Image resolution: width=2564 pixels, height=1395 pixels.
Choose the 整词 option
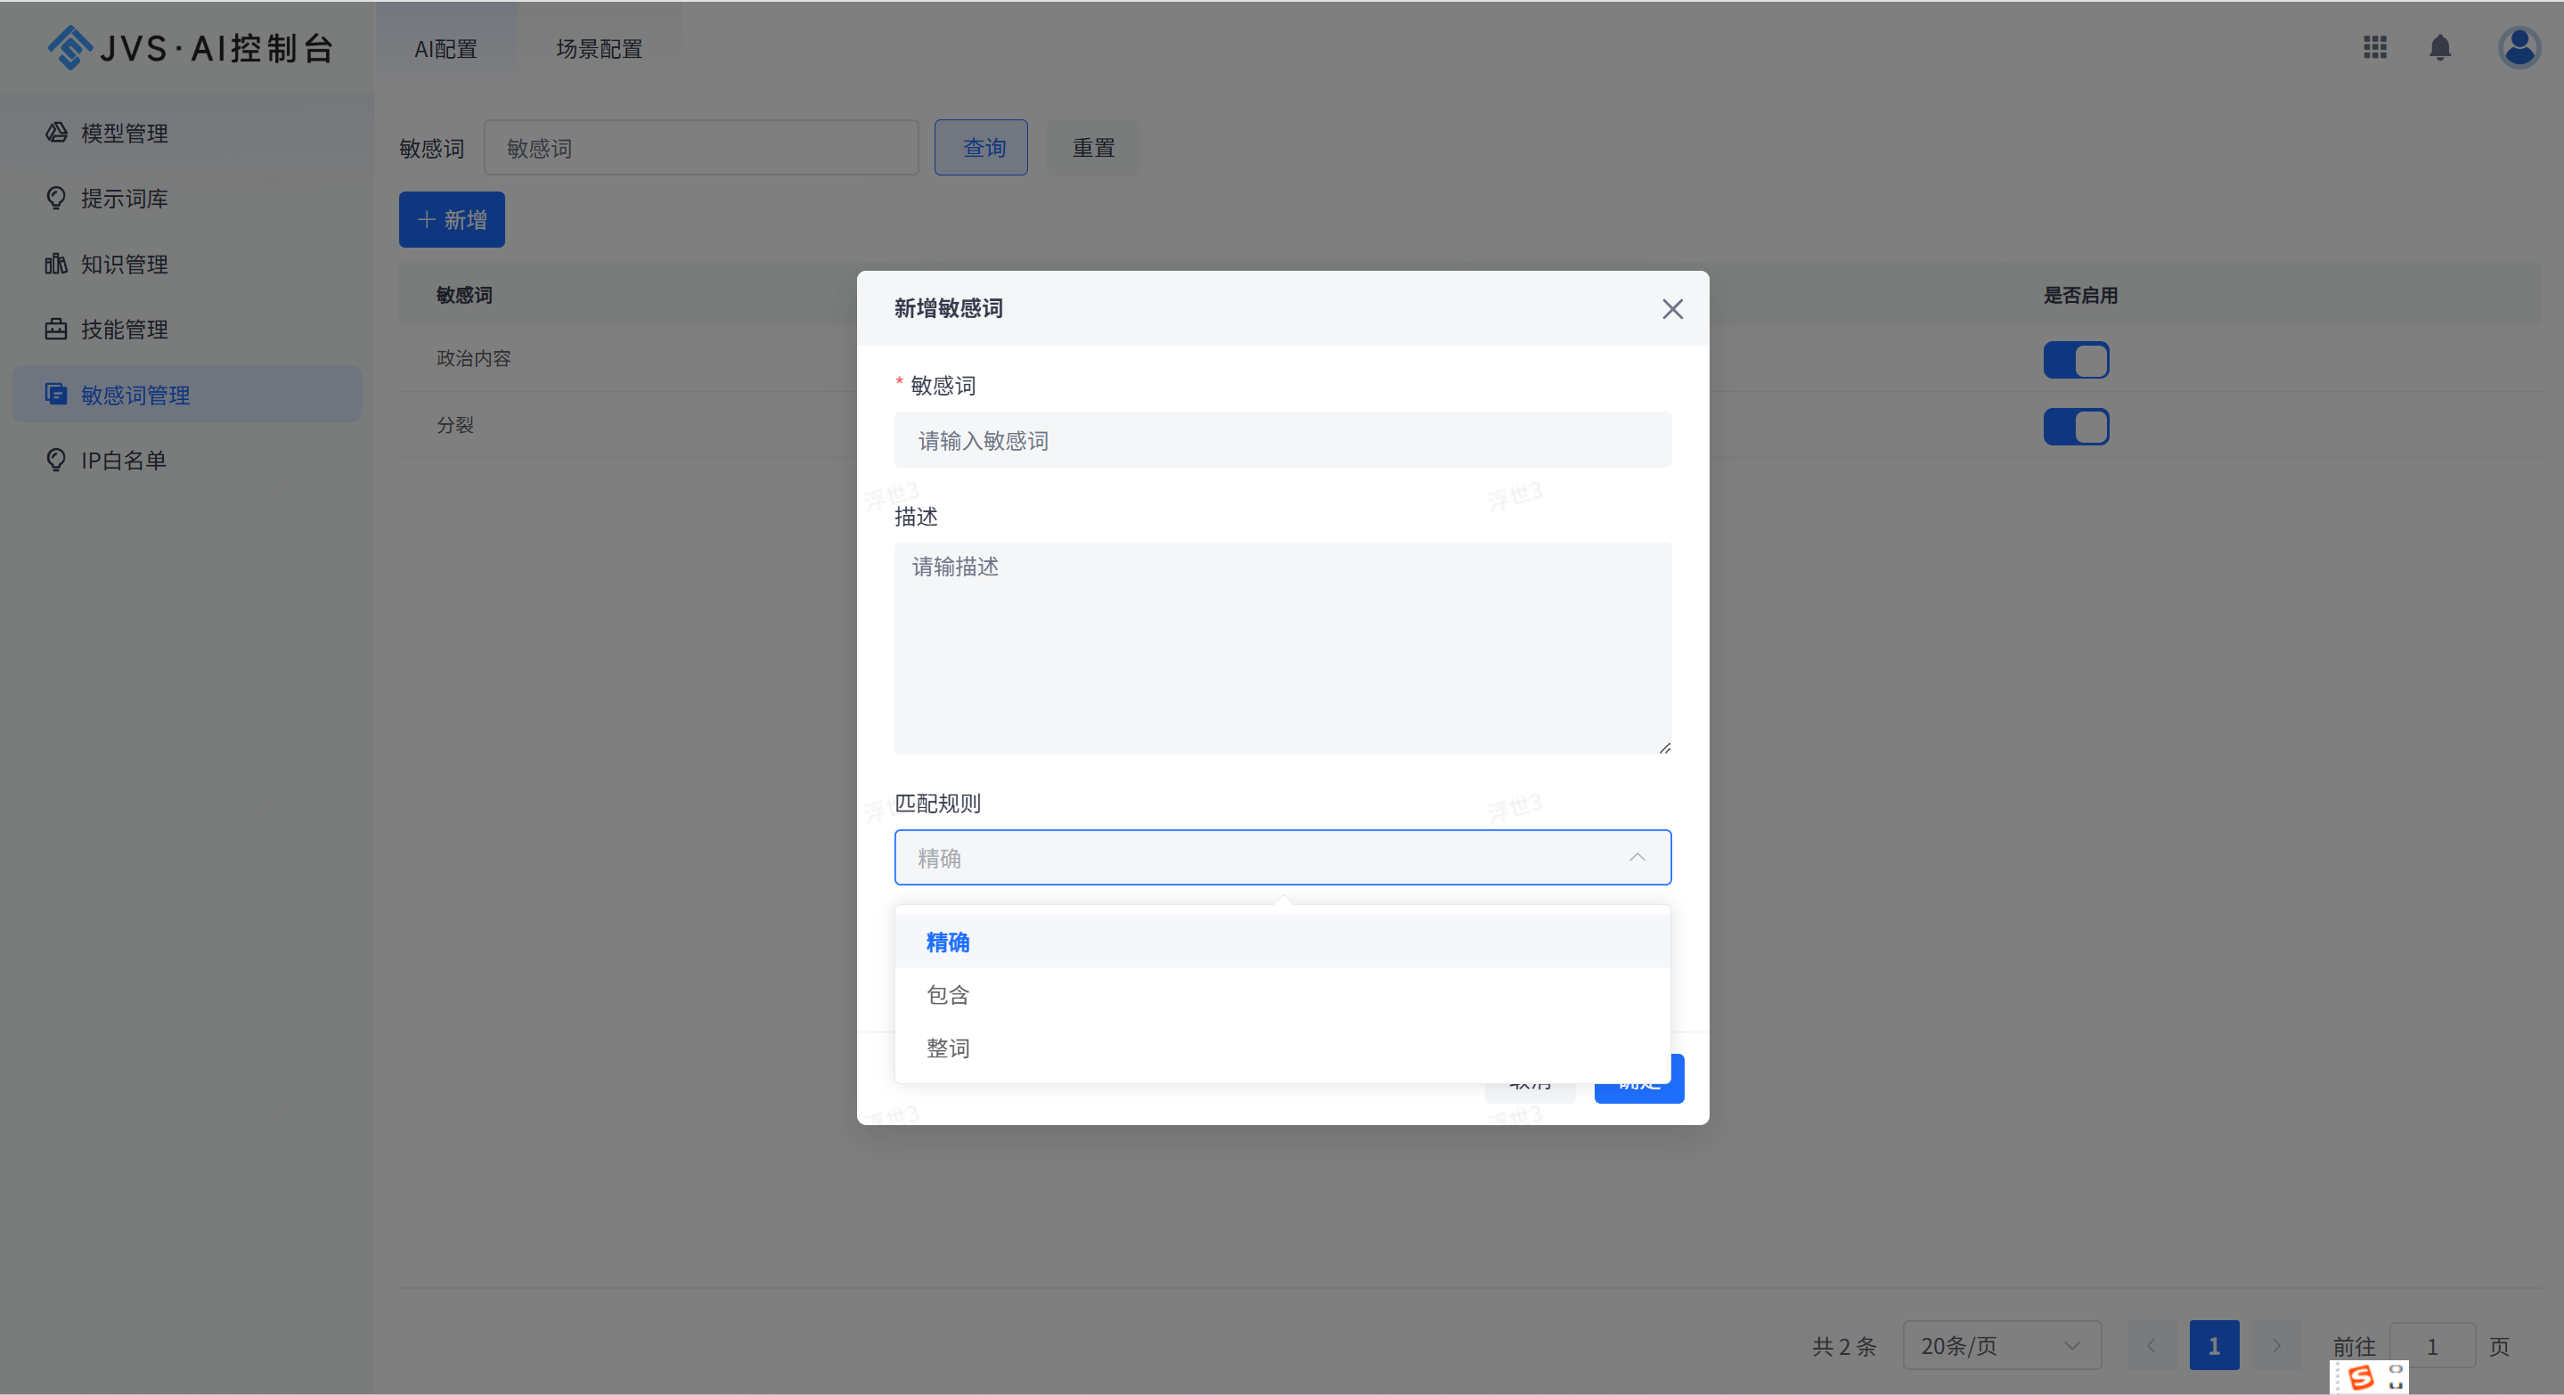click(x=948, y=1048)
